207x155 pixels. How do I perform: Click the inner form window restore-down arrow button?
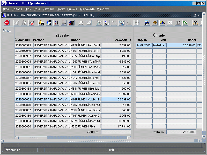click(x=195, y=15)
